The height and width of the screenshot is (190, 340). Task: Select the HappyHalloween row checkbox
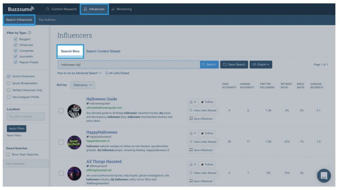(x=61, y=142)
